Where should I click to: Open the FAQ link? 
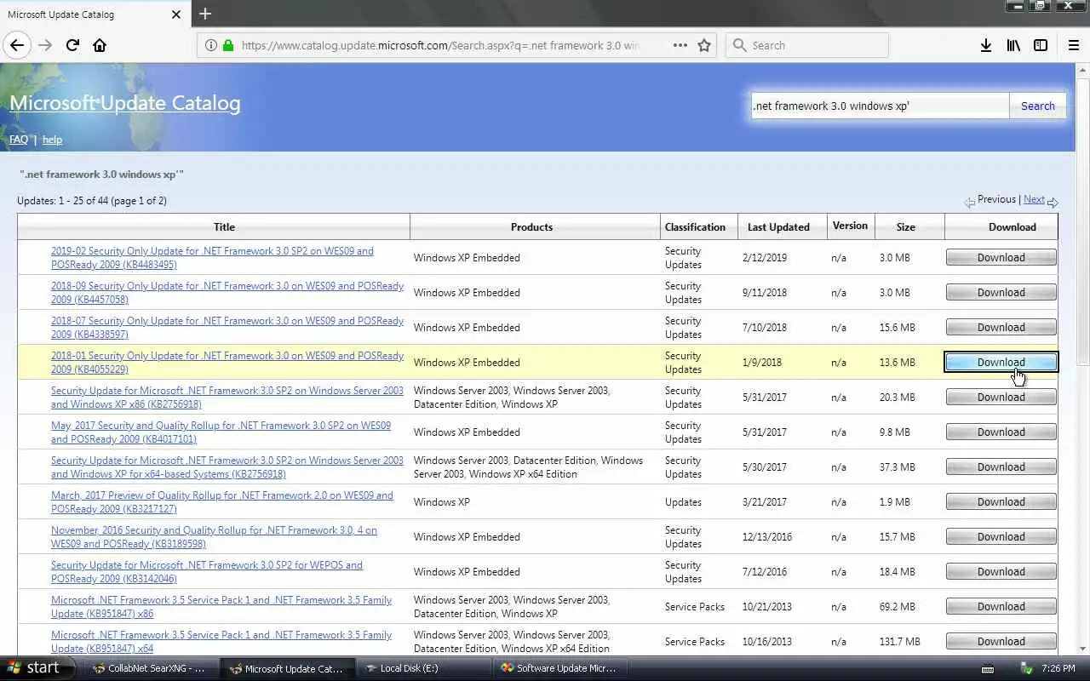coord(18,140)
